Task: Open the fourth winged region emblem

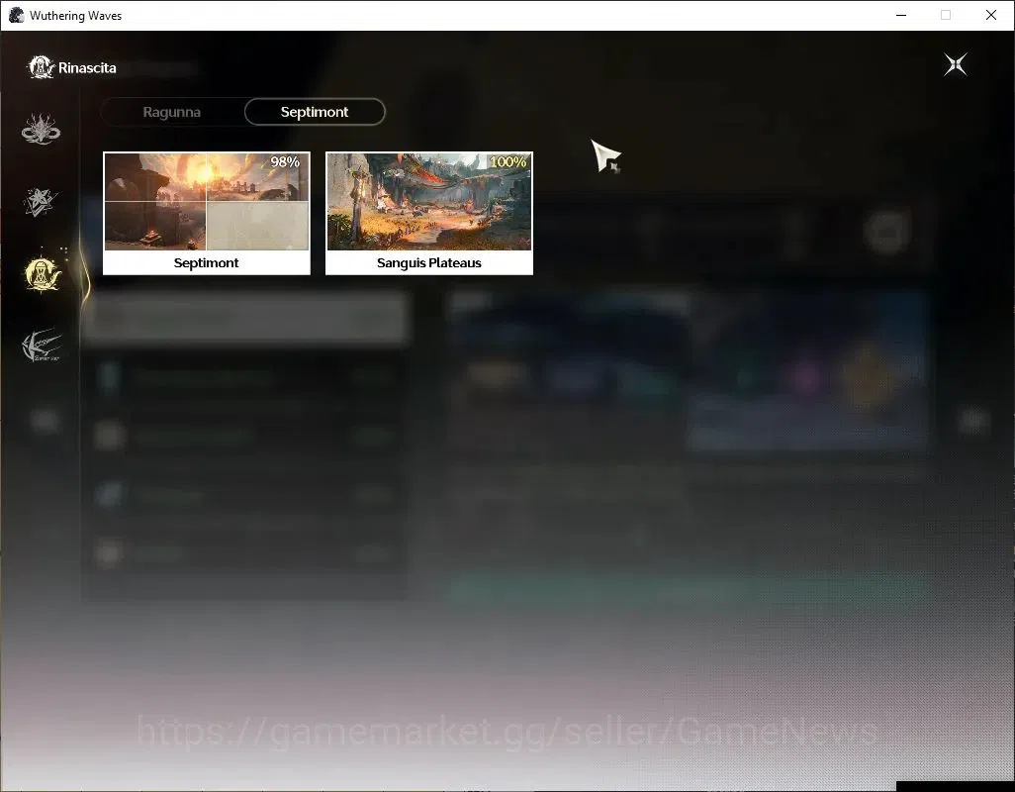Action: coord(42,346)
